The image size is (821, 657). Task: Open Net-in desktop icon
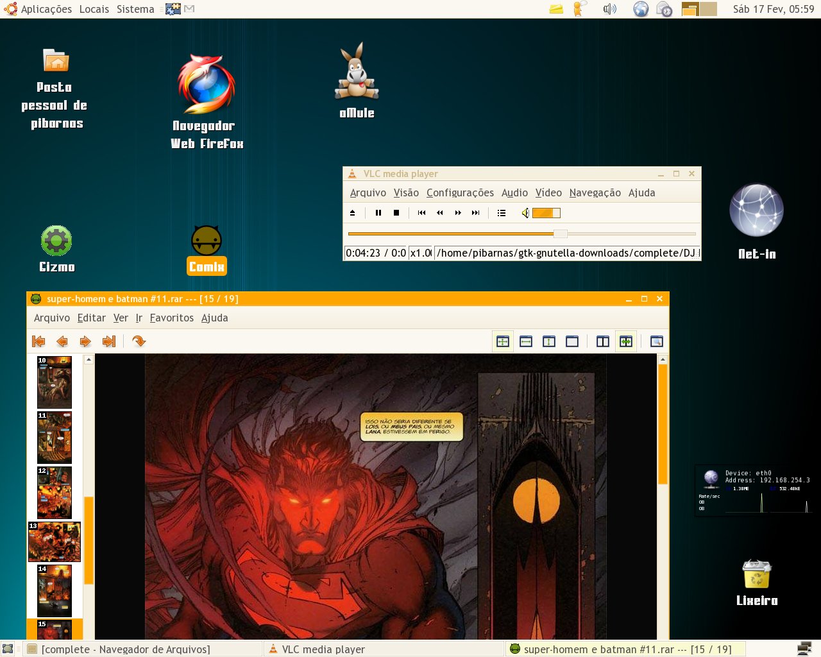[757, 210]
